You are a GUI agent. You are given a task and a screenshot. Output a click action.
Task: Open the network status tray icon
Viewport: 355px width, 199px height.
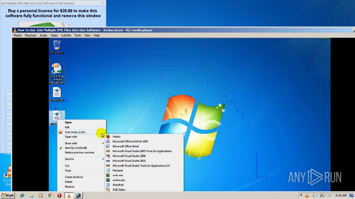click(x=322, y=195)
